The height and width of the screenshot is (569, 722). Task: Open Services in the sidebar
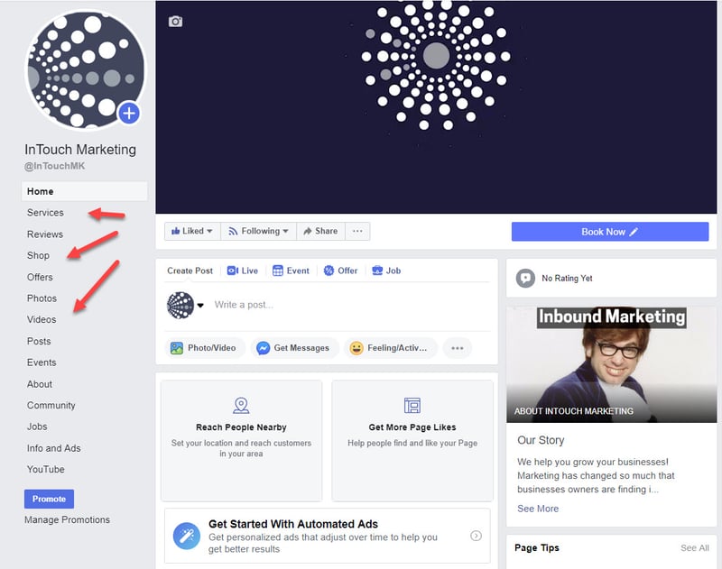coord(45,213)
